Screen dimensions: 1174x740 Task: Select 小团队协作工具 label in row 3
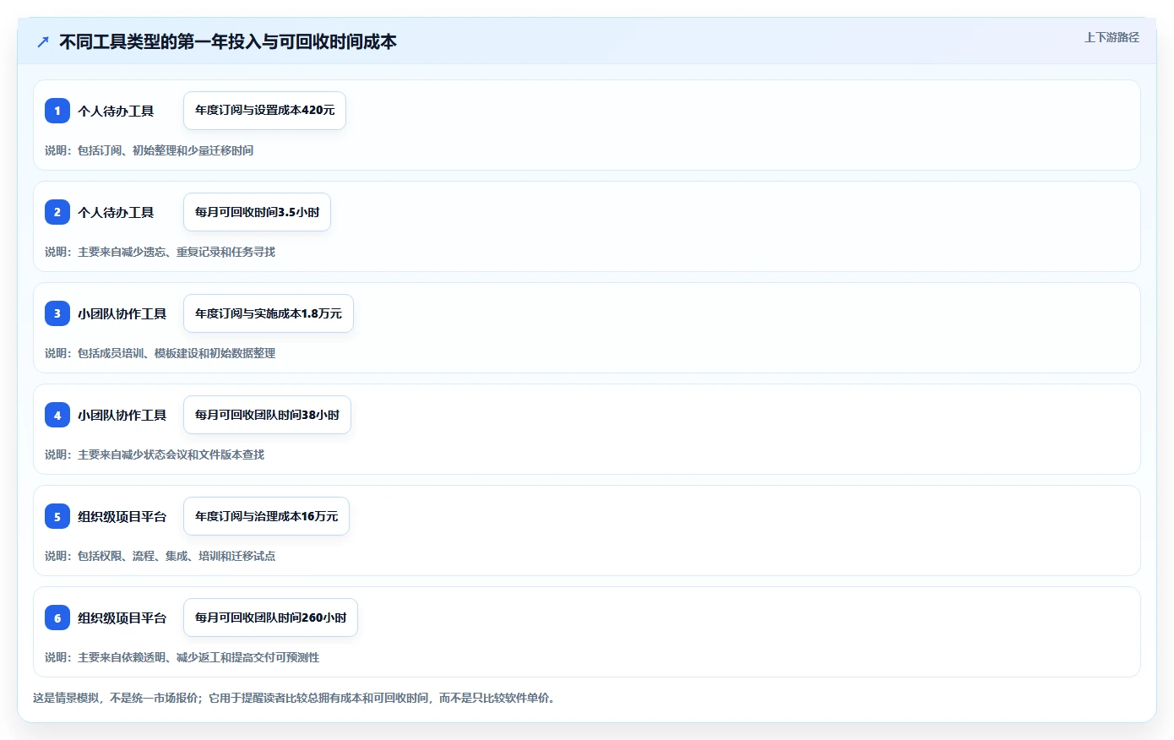(x=122, y=313)
